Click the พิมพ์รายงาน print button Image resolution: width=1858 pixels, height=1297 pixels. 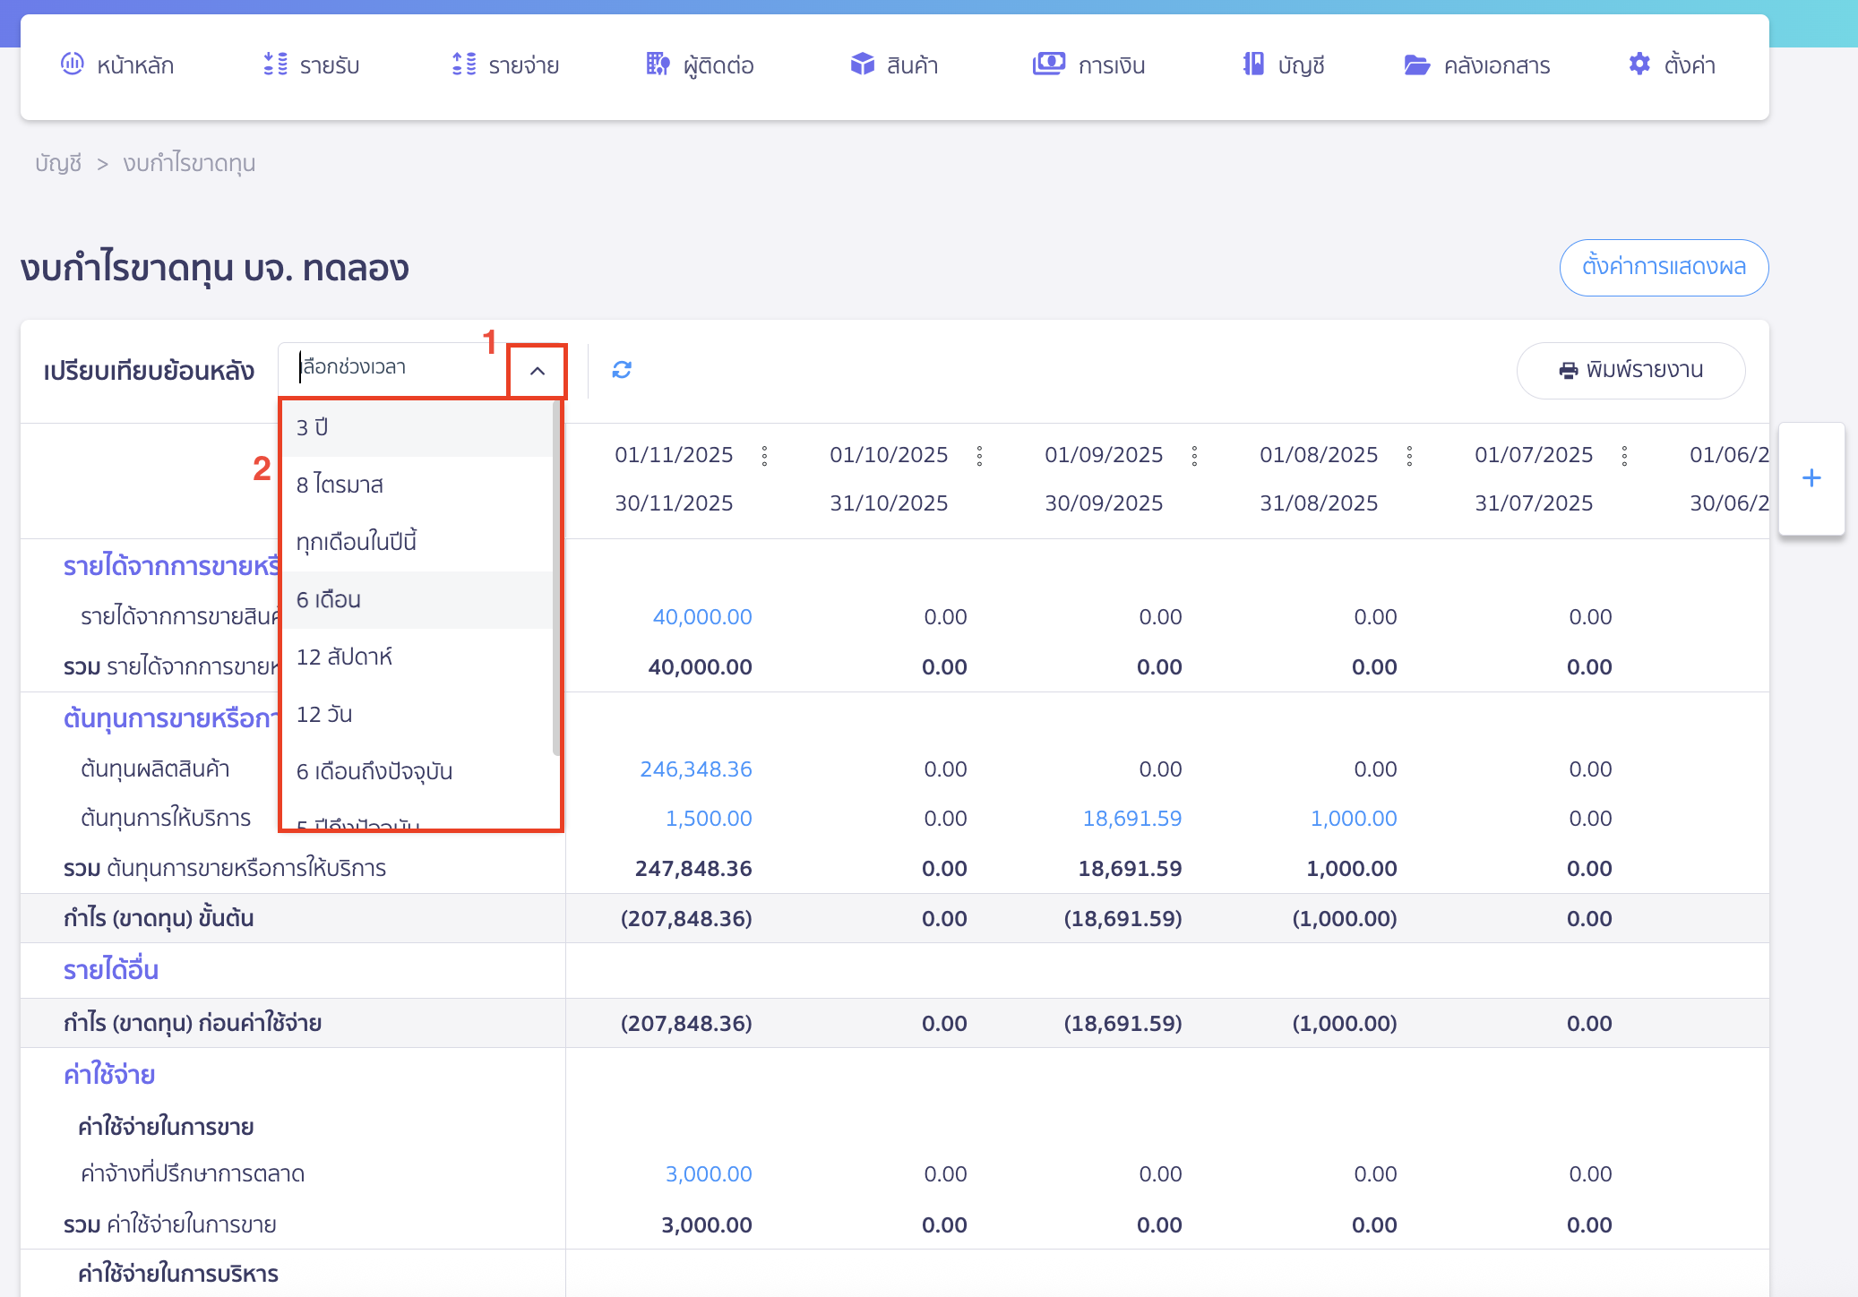pyautogui.click(x=1630, y=371)
